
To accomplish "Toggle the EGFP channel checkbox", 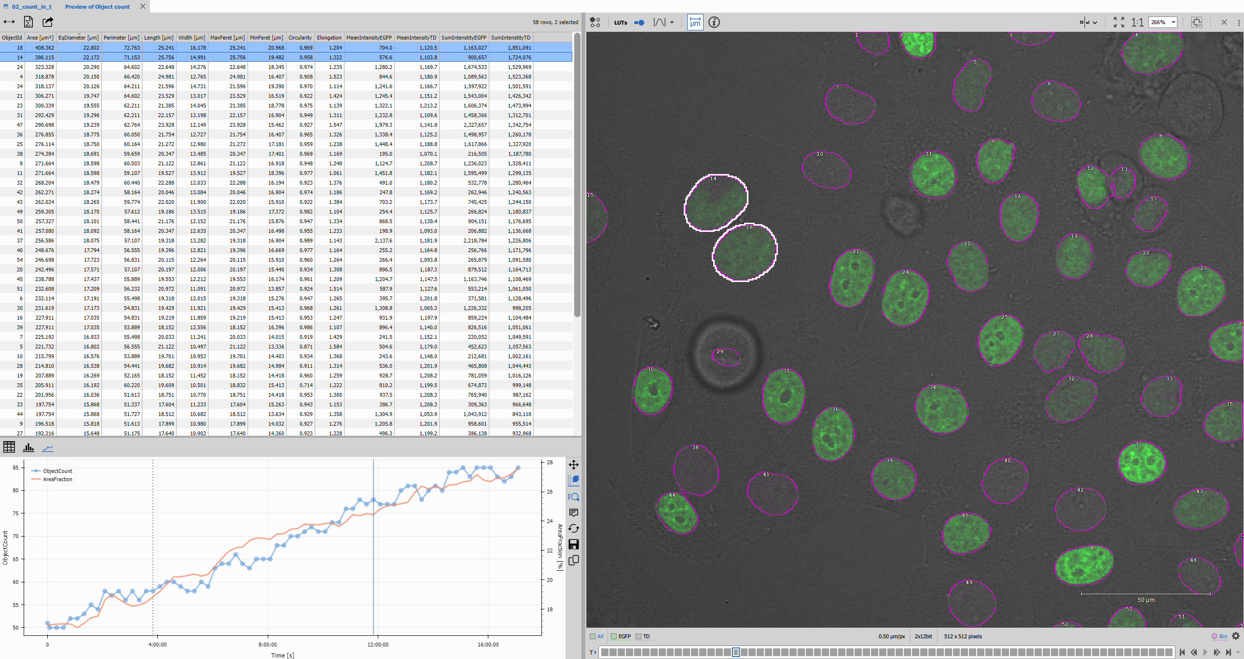I will pos(614,637).
